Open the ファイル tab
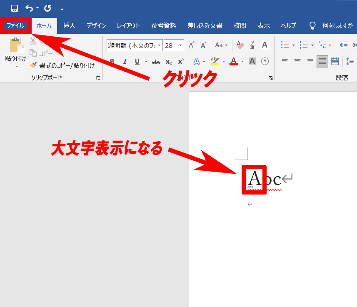Viewport: 357px width, 307px height. tap(15, 26)
